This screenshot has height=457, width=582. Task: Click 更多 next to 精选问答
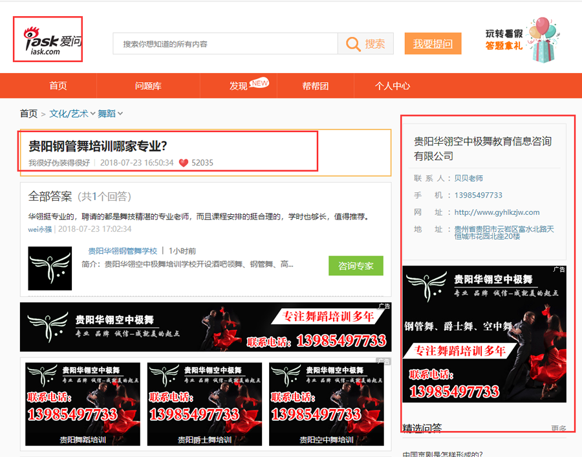(559, 429)
